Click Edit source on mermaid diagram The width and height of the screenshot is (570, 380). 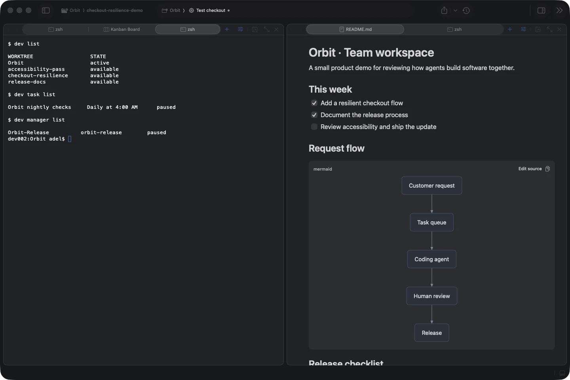pyautogui.click(x=530, y=169)
